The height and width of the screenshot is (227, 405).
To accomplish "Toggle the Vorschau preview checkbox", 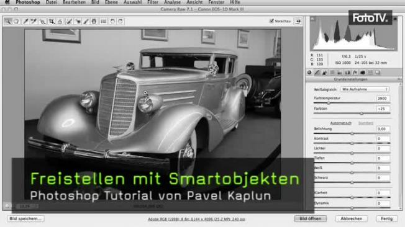I will (271, 21).
